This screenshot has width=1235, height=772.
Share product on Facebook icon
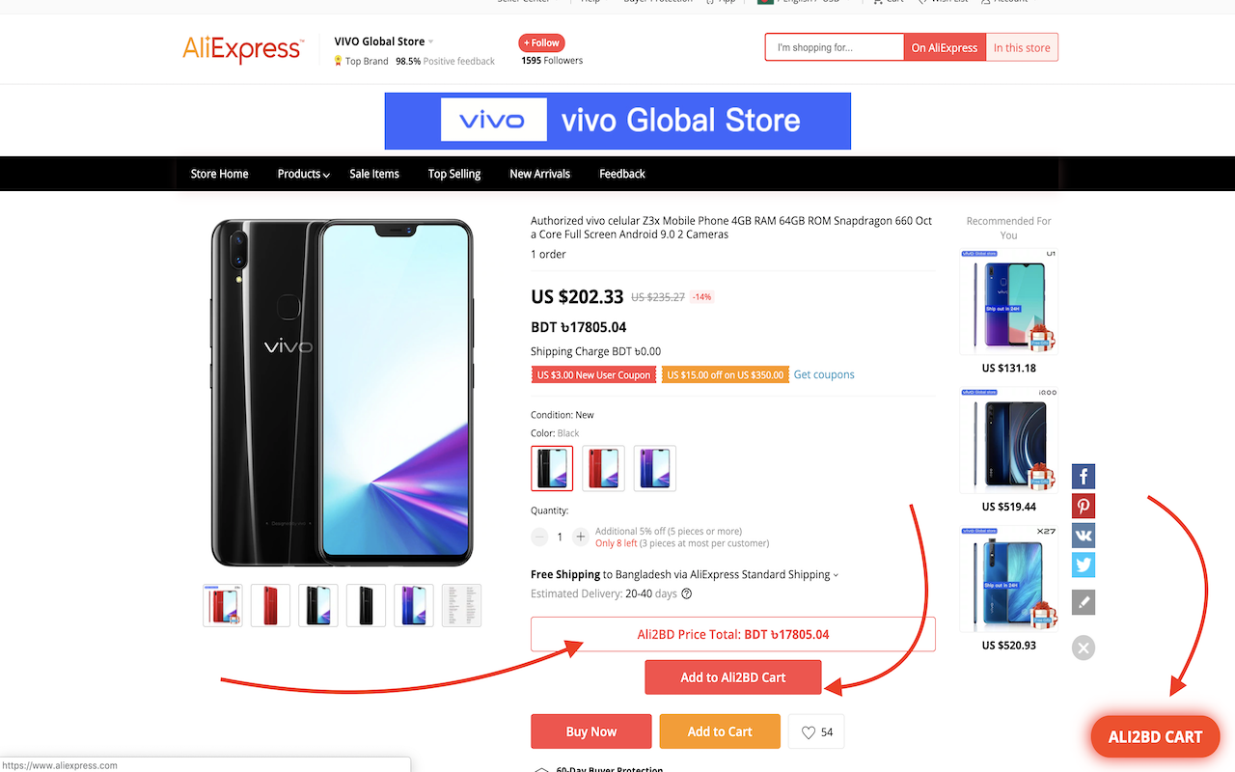point(1084,477)
